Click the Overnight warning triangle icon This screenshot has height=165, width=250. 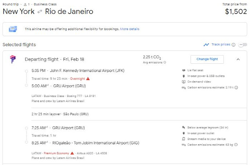point(88,78)
